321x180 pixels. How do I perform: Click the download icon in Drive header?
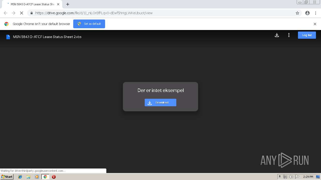(x=277, y=35)
